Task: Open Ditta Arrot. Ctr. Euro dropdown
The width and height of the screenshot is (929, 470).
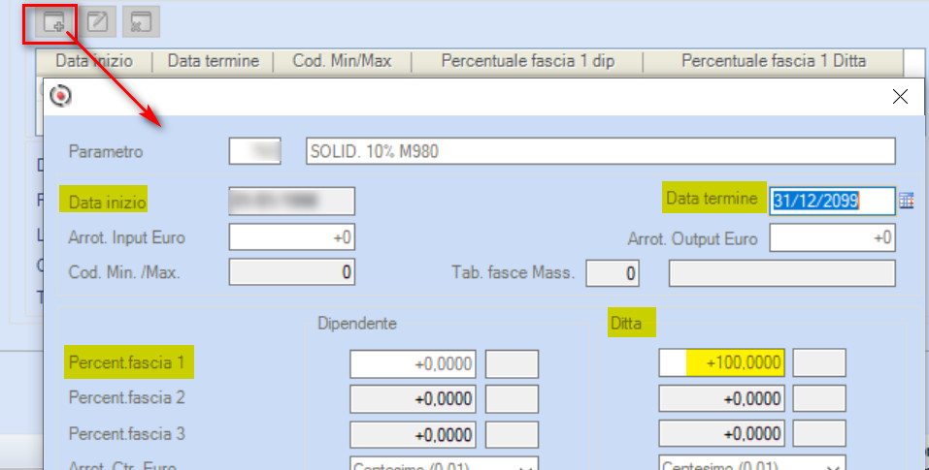Action: [x=752, y=463]
